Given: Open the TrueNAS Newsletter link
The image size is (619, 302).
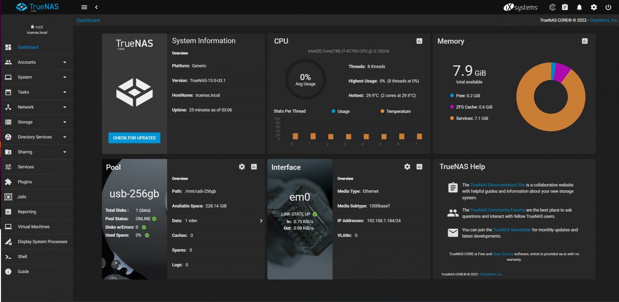Looking at the screenshot, I should coord(512,230).
